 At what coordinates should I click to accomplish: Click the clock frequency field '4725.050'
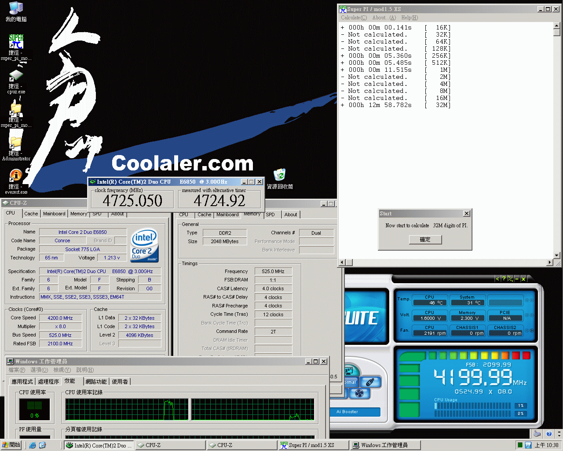point(132,200)
